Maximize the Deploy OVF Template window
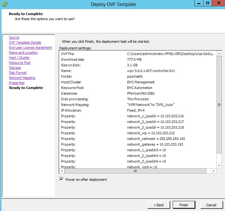Screen dimensions: 225x211 pos(207,3)
